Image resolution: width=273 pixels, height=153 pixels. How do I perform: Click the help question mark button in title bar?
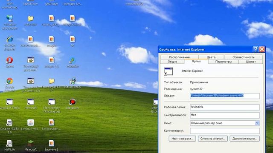coord(255,49)
